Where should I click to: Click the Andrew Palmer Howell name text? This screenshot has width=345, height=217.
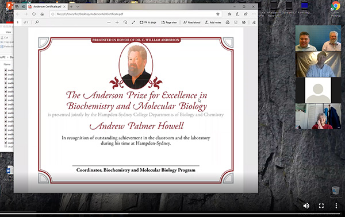[136, 126]
